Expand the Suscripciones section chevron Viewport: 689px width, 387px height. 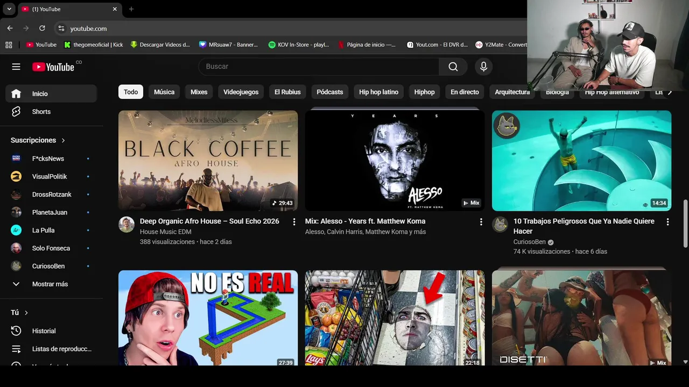tap(63, 140)
